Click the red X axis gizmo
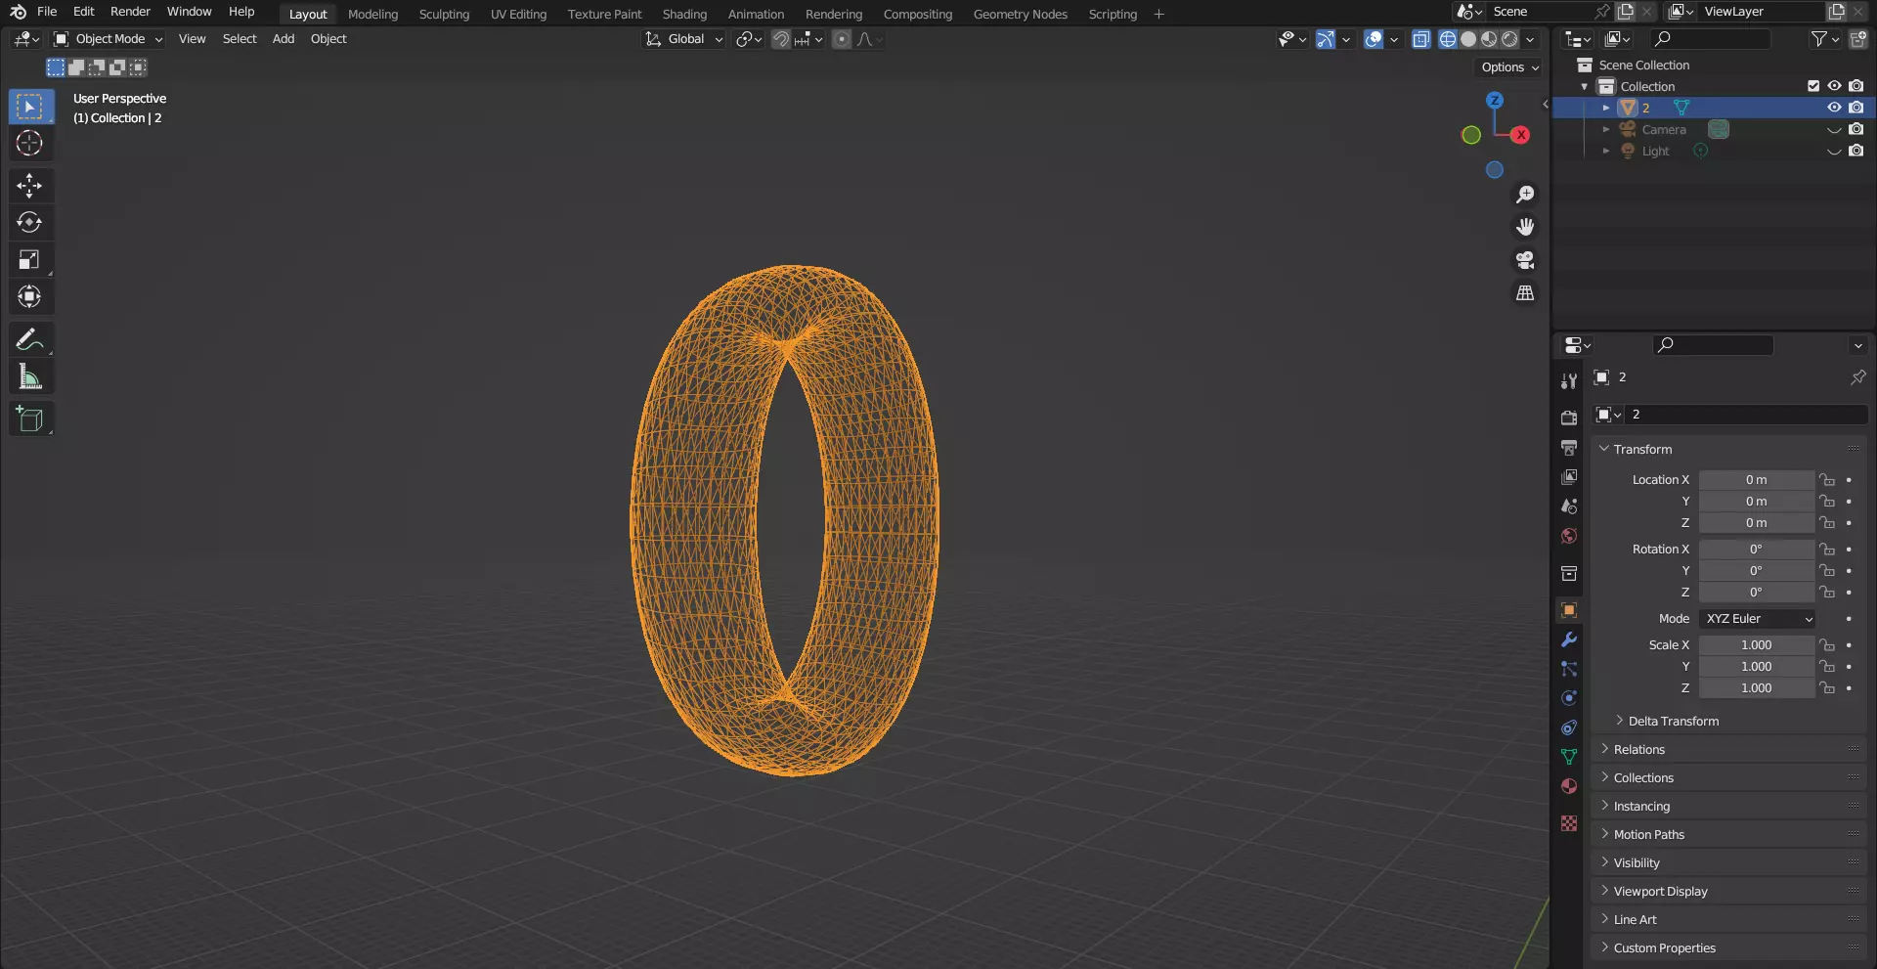Viewport: 1877px width, 969px height. (1520, 135)
